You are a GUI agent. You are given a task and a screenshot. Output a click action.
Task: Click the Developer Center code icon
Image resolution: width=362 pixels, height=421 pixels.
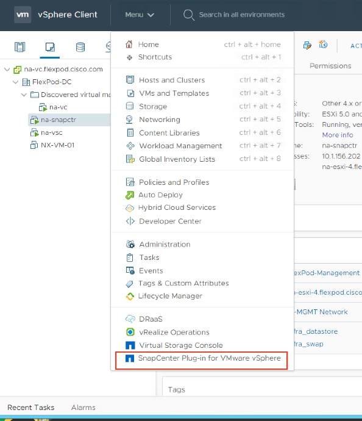click(130, 221)
